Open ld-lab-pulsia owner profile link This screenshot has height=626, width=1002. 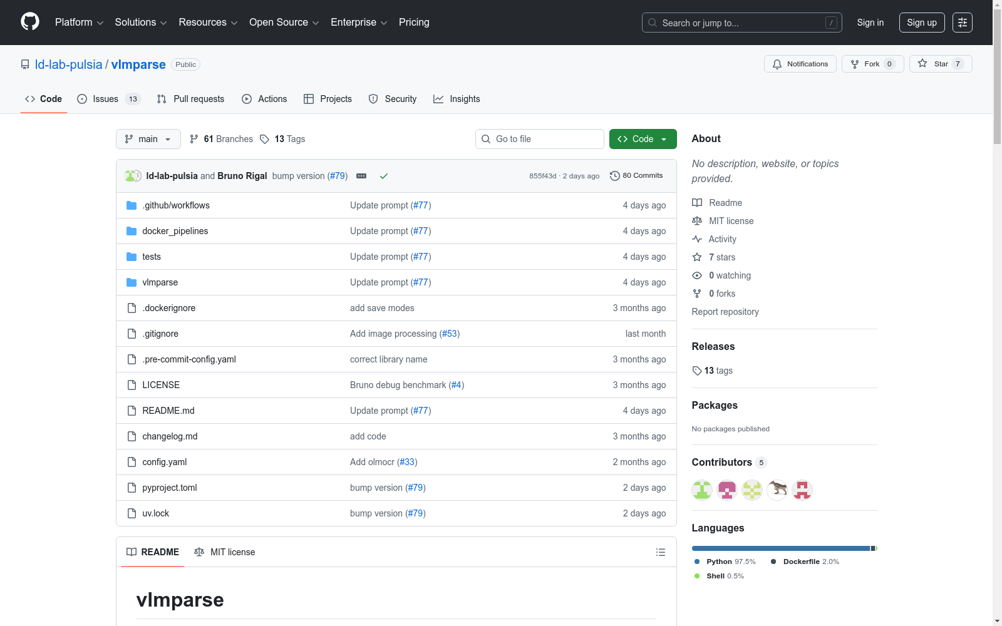(68, 64)
